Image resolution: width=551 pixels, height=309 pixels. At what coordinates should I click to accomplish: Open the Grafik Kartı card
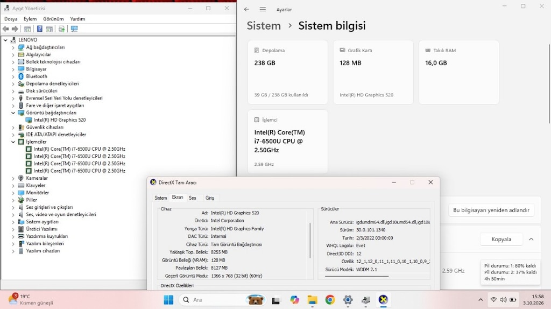pyautogui.click(x=373, y=72)
